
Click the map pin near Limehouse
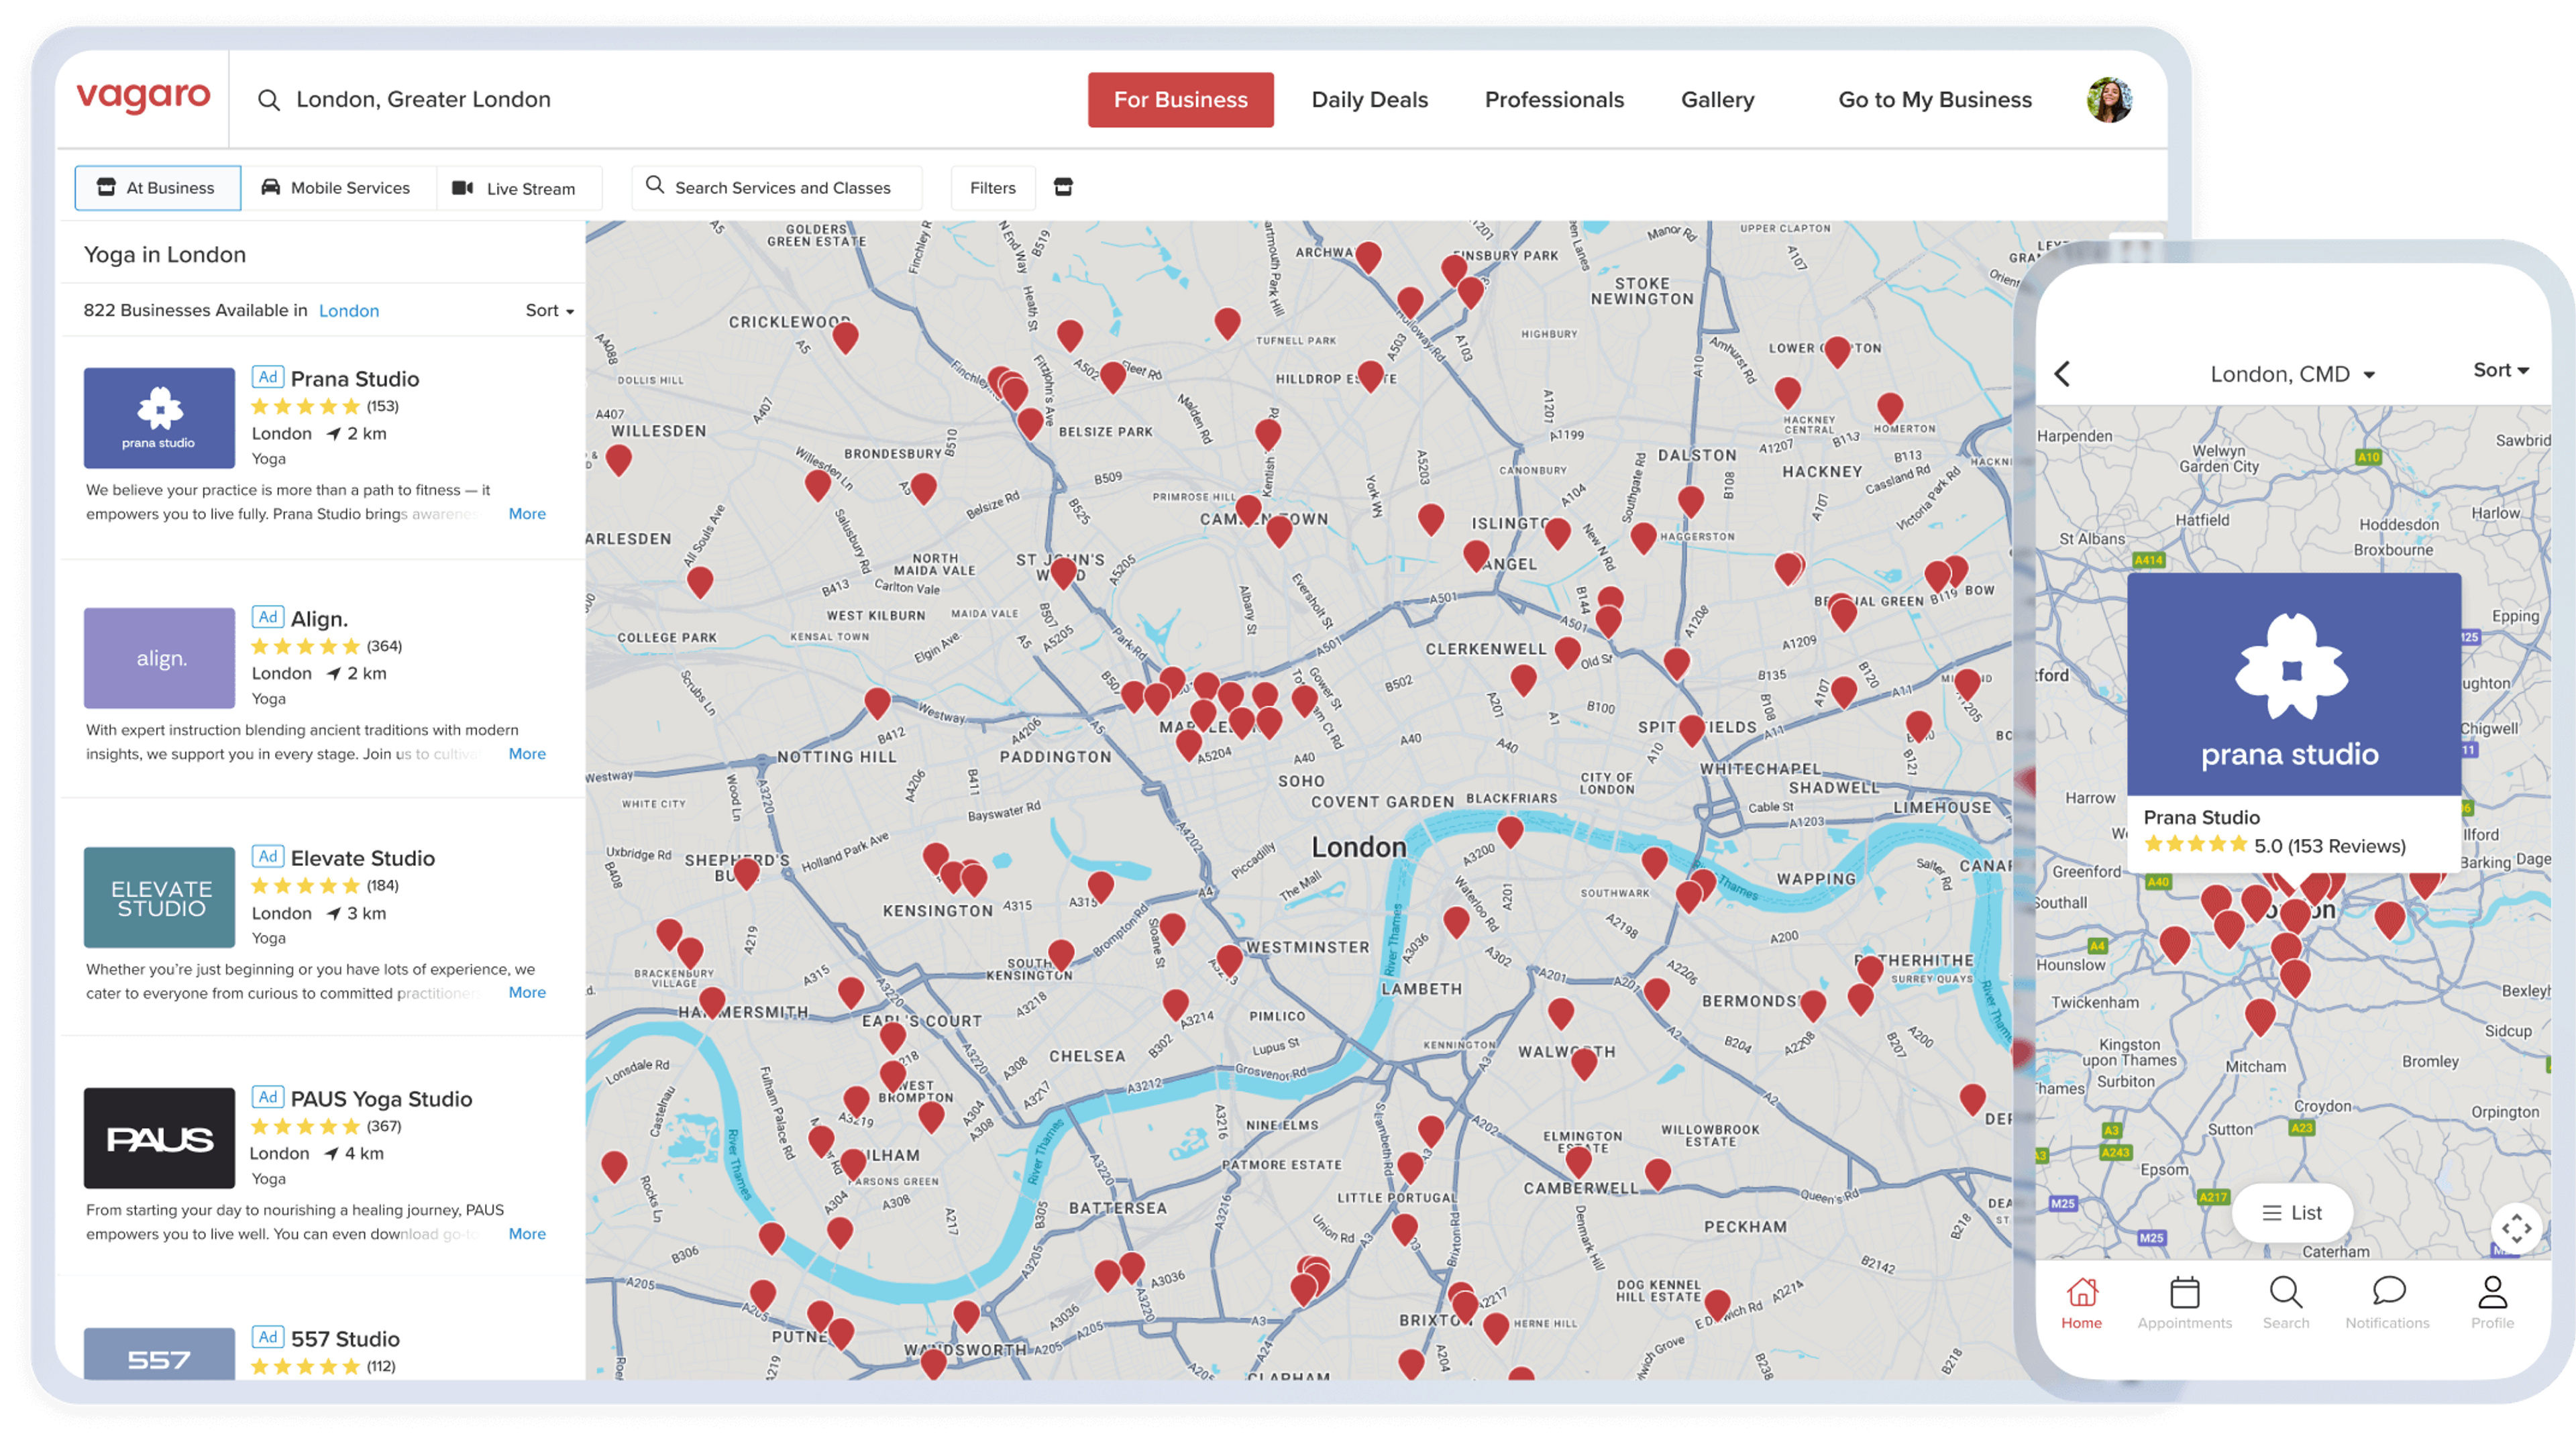click(1919, 727)
